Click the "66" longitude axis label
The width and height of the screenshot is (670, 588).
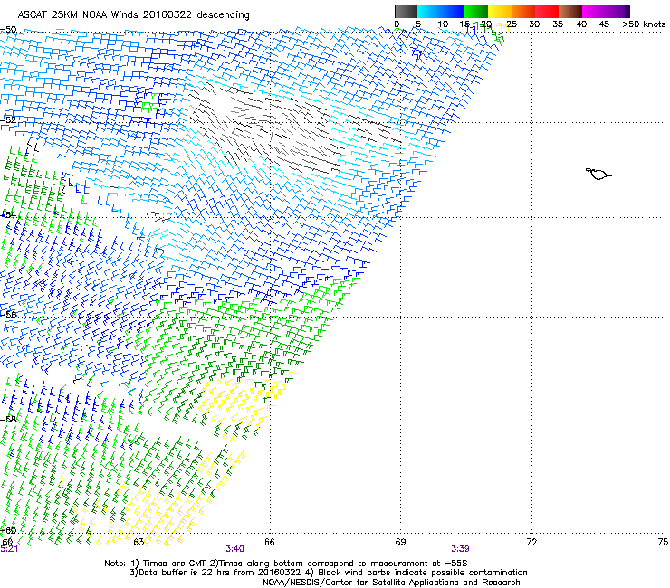pos(270,542)
